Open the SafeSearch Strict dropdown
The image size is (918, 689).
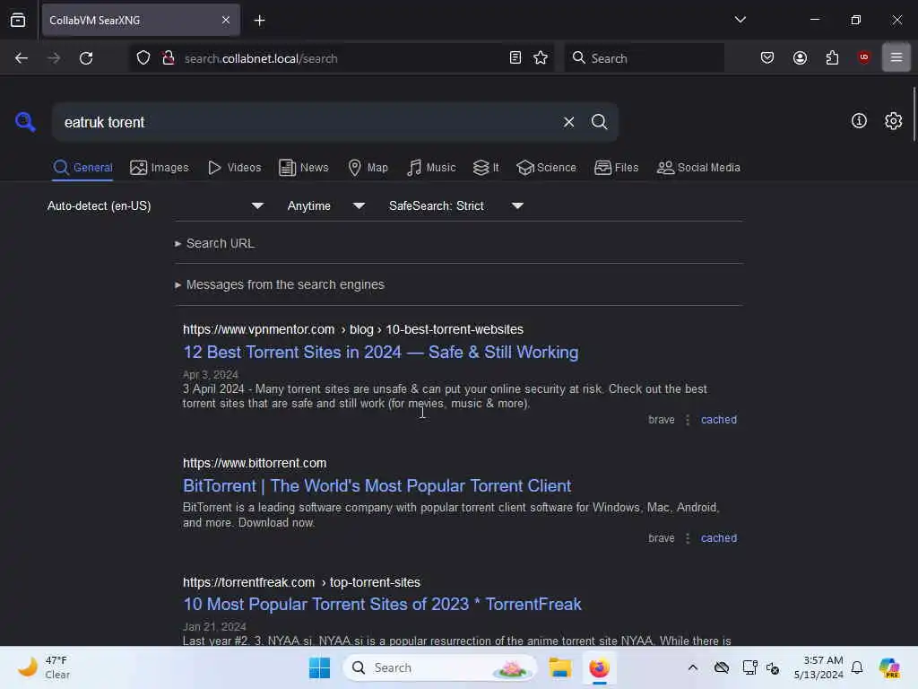point(455,205)
